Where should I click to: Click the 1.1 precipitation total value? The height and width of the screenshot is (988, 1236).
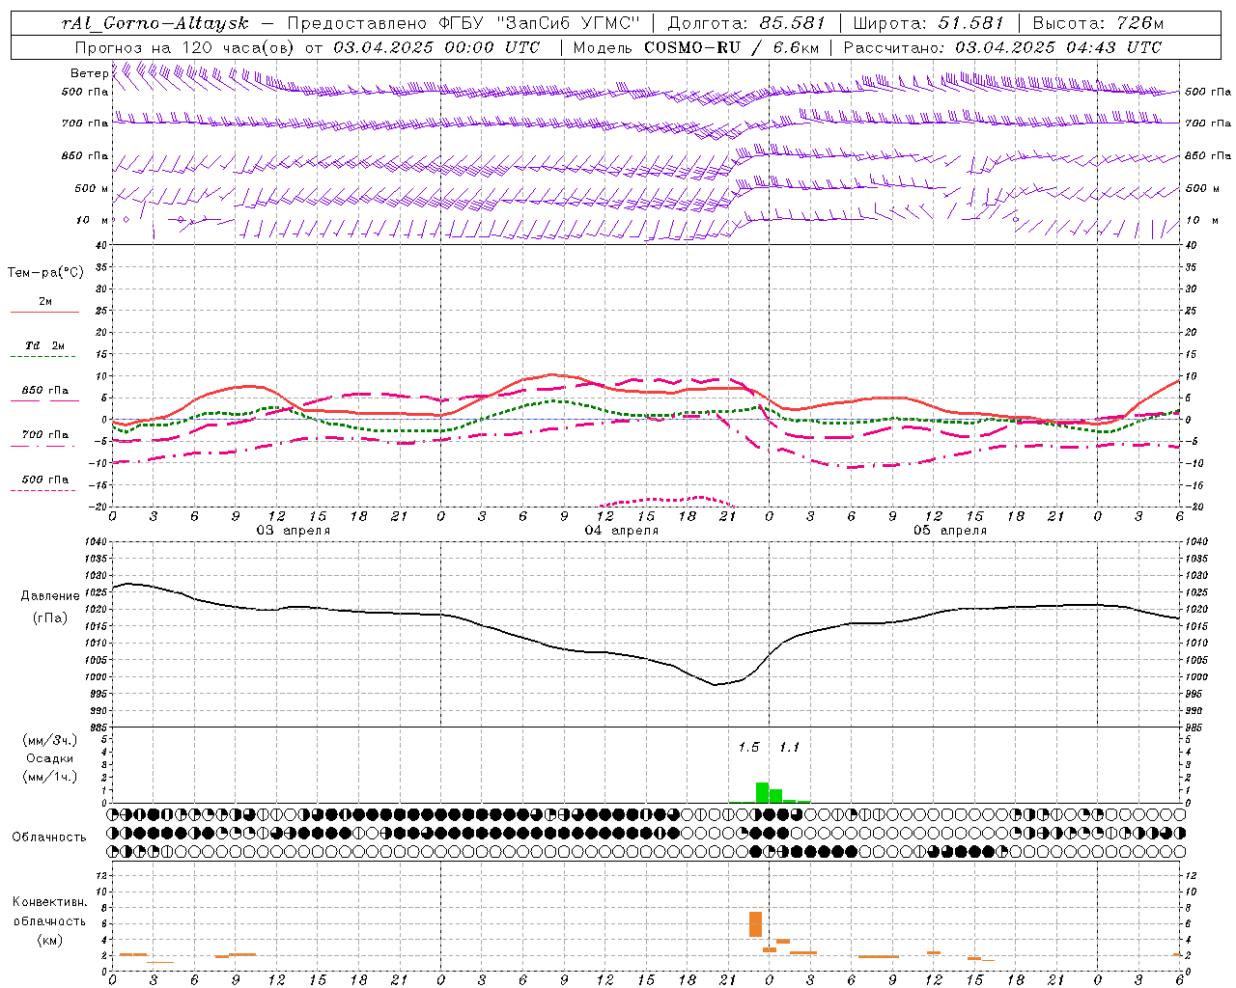click(789, 748)
